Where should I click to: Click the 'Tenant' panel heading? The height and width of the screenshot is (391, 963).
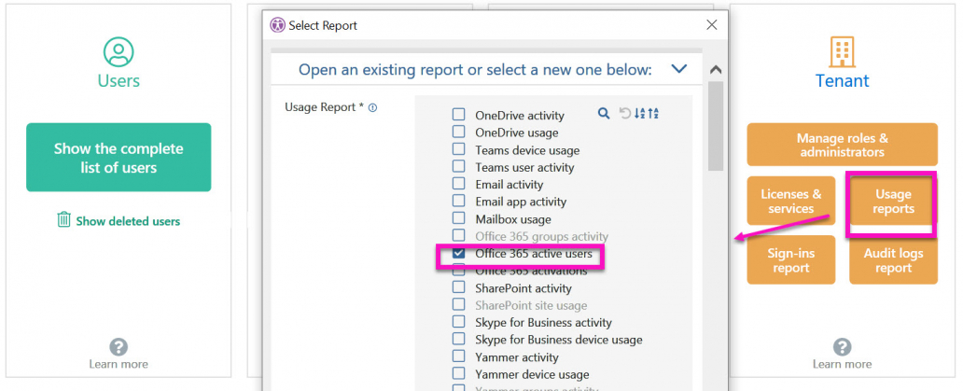(842, 81)
